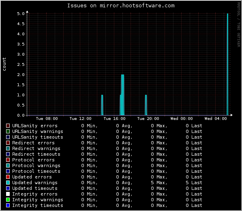Select the Integrity warnings bright green swatch
The height and width of the screenshot is (211, 242).
[8, 200]
